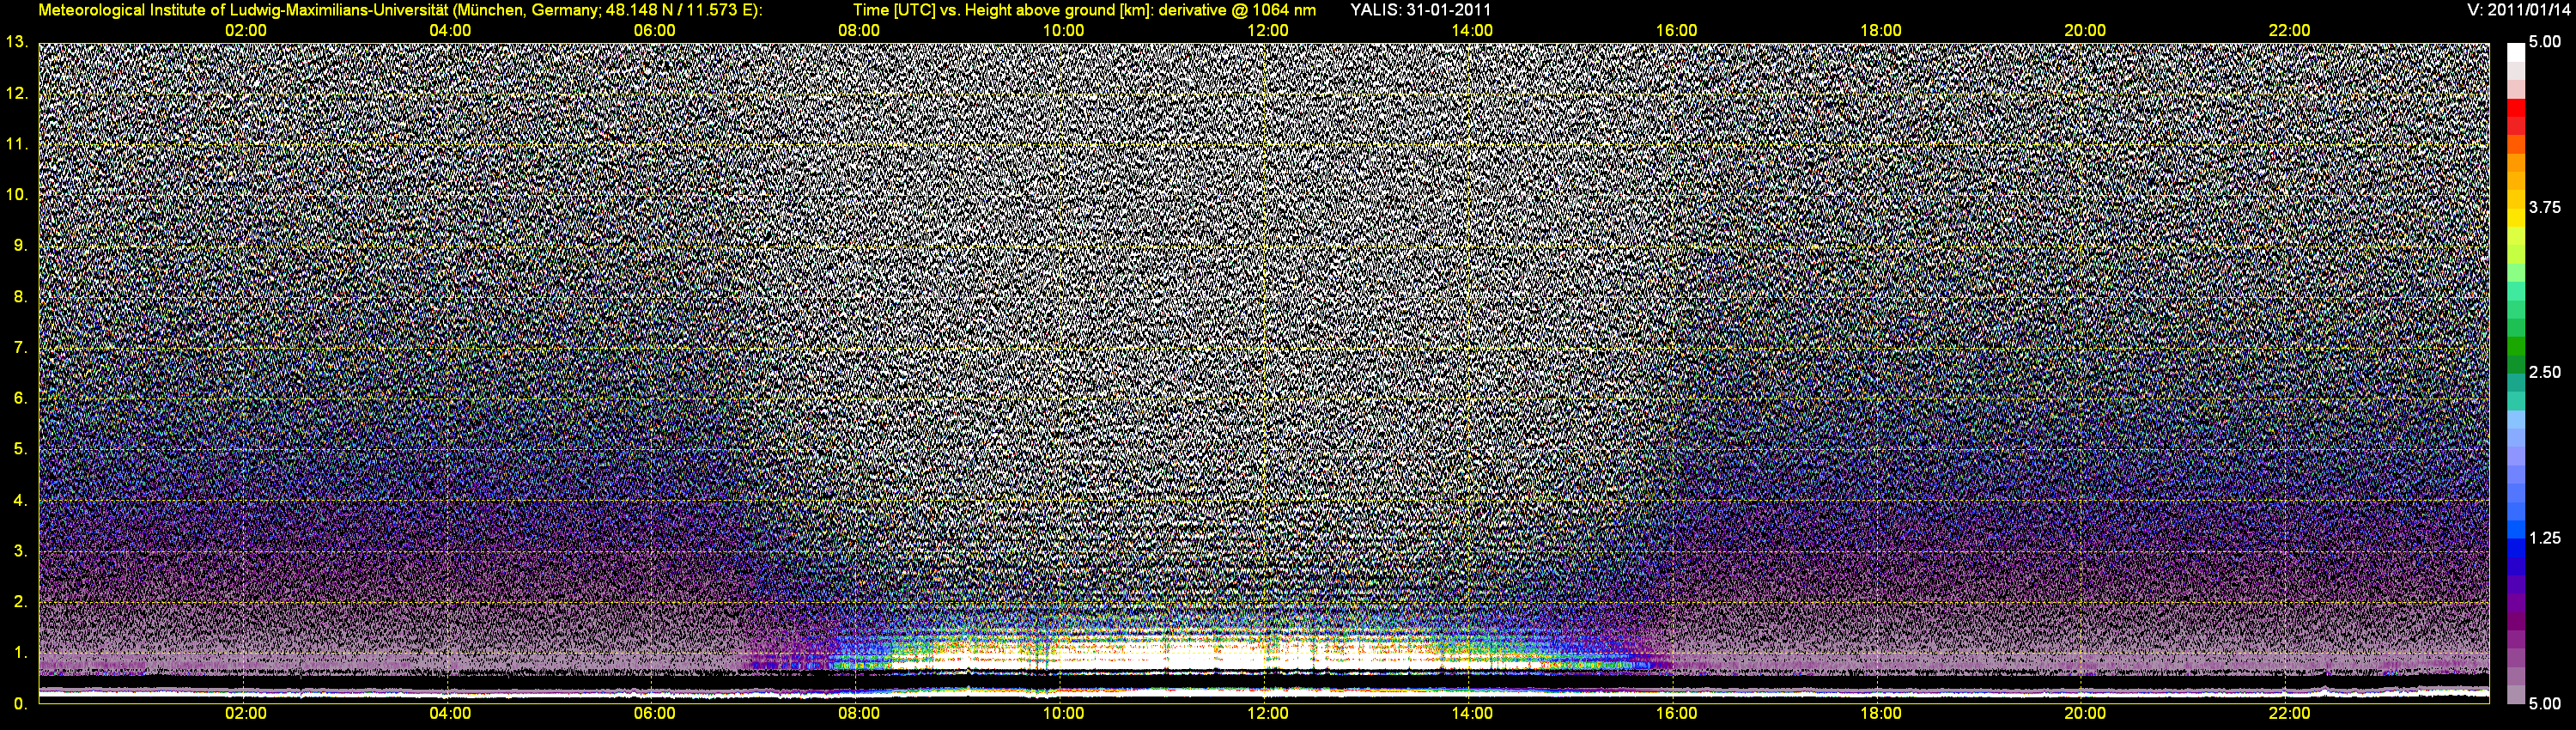2576x730 pixels.
Task: Click the 3. km height axis label
Action: [21, 551]
